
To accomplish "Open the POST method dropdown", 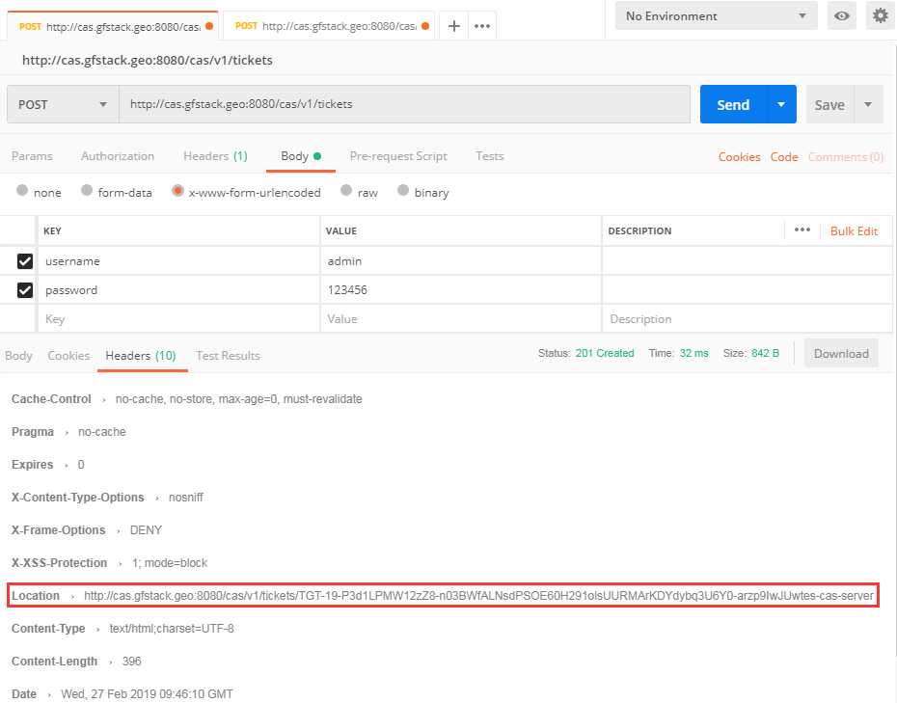I will click(62, 105).
